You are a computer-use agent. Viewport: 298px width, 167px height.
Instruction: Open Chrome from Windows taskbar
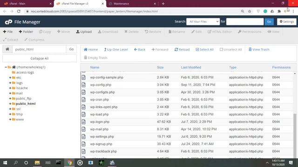pyautogui.click(x=69, y=163)
